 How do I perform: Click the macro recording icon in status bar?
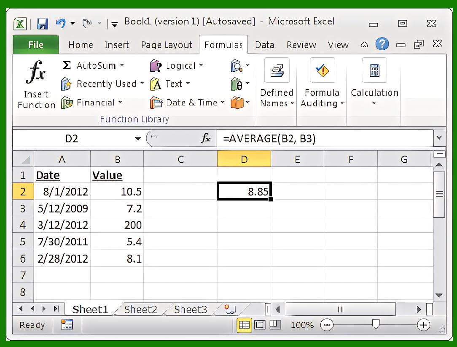pyautogui.click(x=67, y=324)
